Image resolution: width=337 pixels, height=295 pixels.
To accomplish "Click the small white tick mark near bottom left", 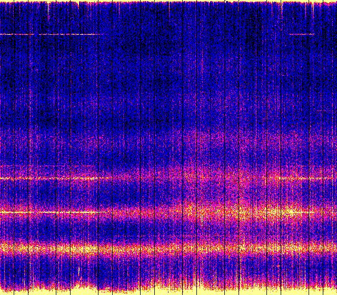I will [79, 271].
